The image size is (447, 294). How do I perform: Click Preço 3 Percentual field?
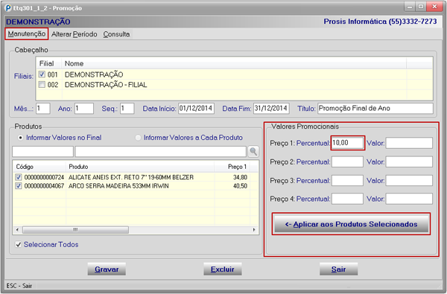pyautogui.click(x=347, y=181)
